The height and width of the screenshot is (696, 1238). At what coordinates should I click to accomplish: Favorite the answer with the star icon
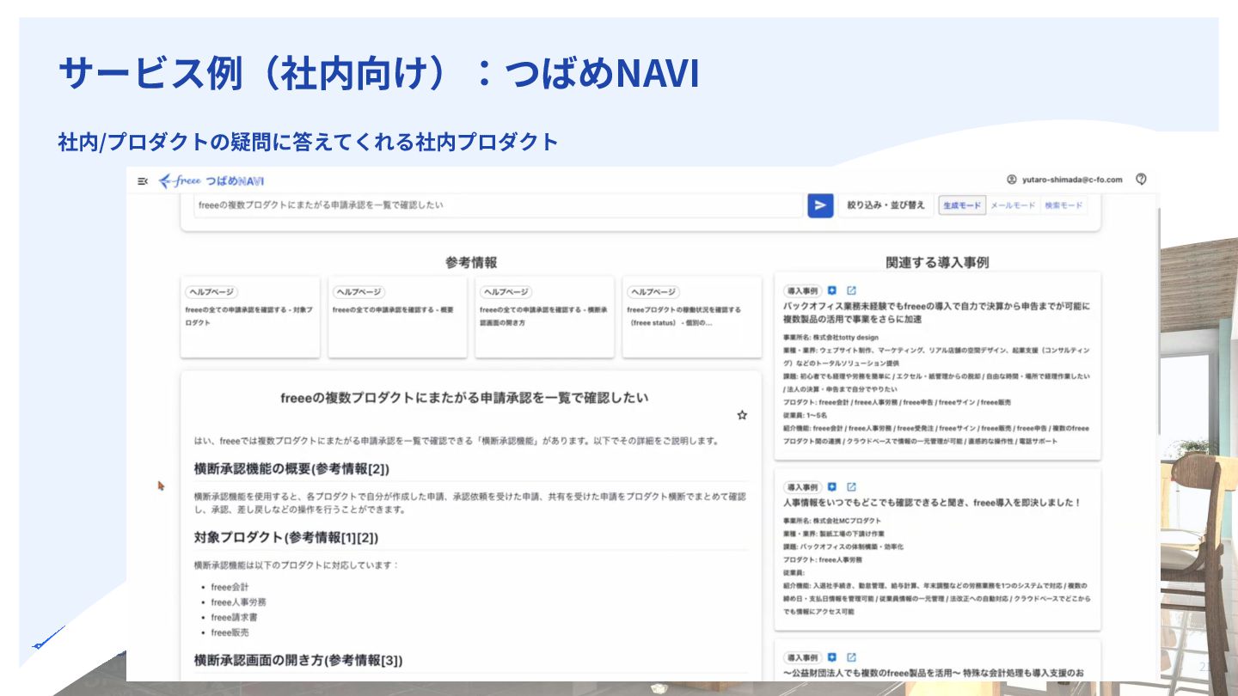pos(742,415)
